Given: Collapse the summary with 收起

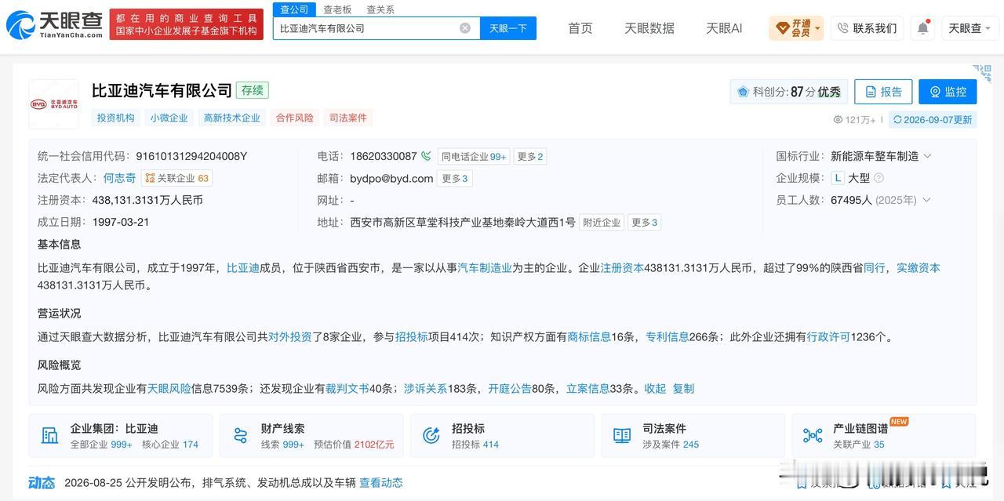Looking at the screenshot, I should click(x=655, y=388).
